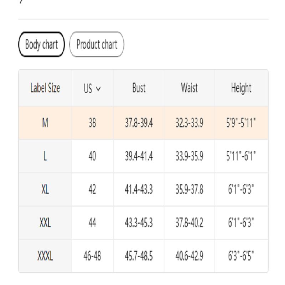The width and height of the screenshot is (285, 285).
Task: Click the Label Size column header
Action: pos(45,88)
